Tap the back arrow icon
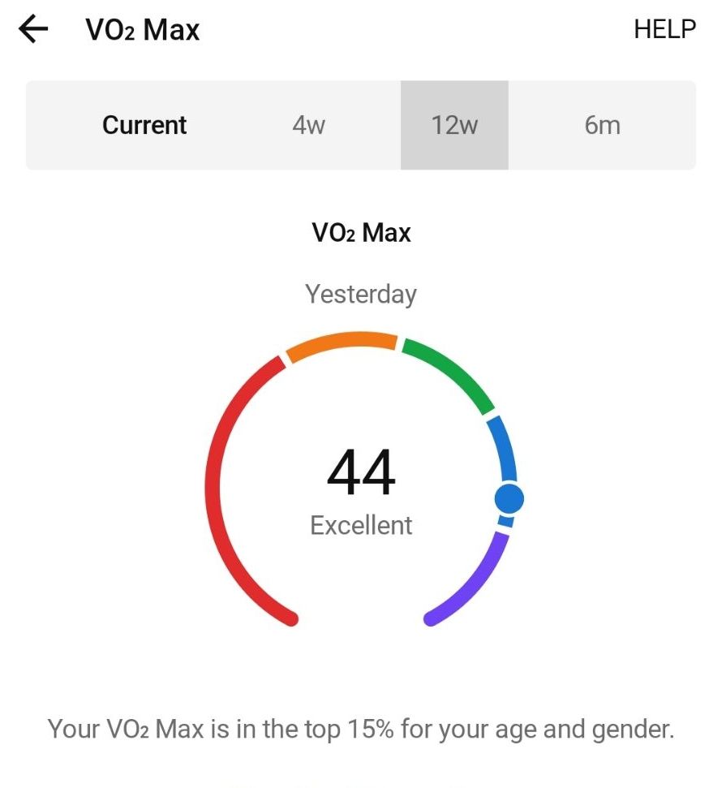Screen dimensions: 726x788 pos(34,30)
